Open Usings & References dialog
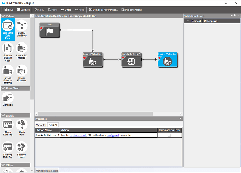 (103, 10)
